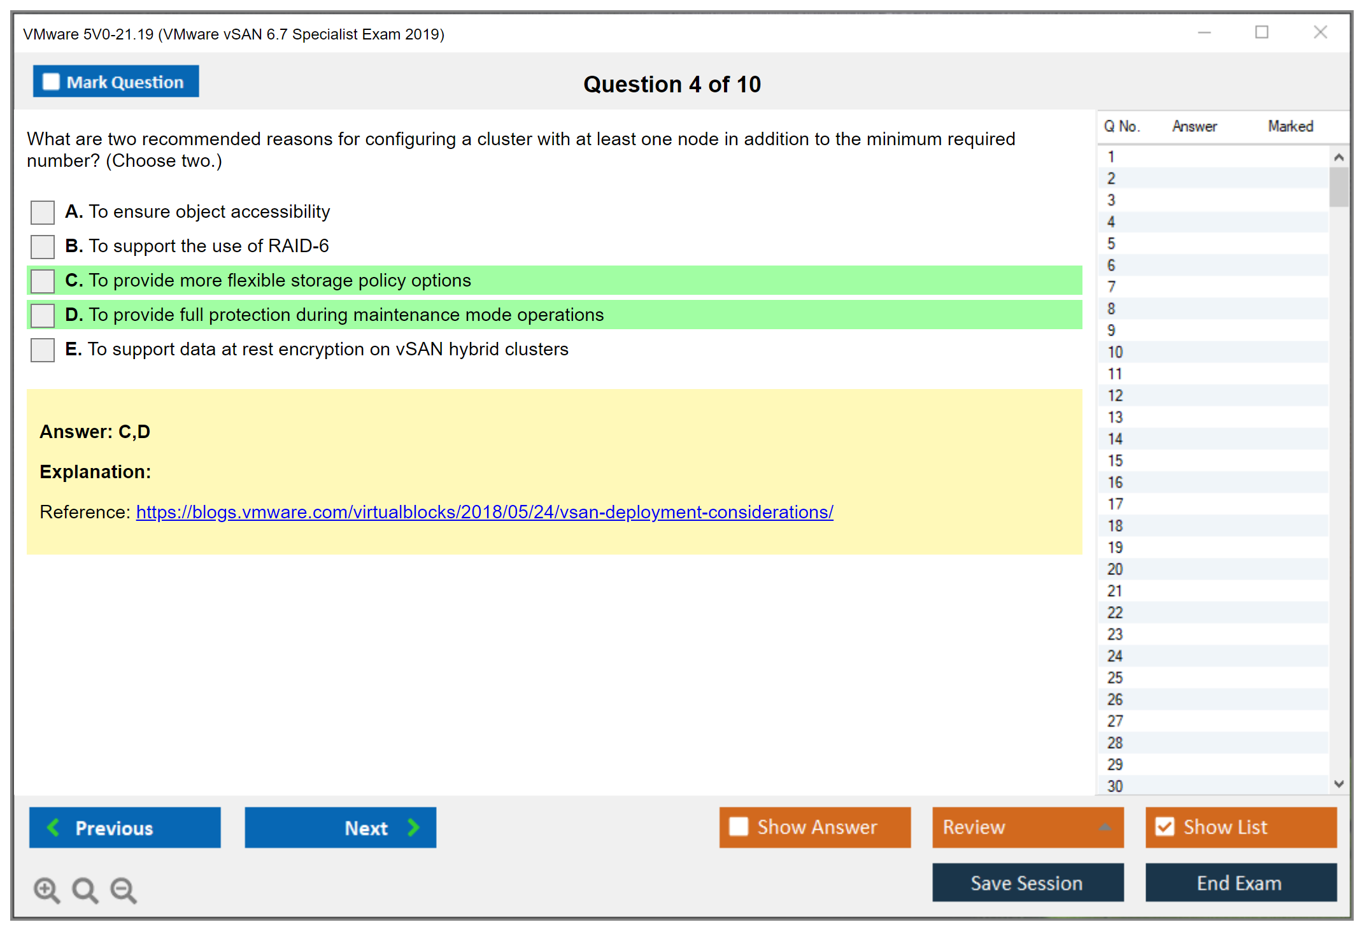The height and width of the screenshot is (936, 1369).
Task: Check answer option A checkbox
Action: point(43,212)
